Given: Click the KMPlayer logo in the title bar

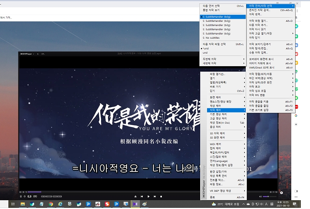Looking at the screenshot, I should 26,54.
